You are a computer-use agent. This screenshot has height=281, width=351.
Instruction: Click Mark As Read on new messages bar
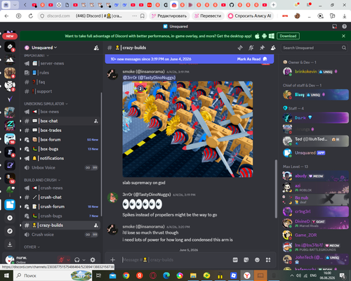(x=252, y=59)
